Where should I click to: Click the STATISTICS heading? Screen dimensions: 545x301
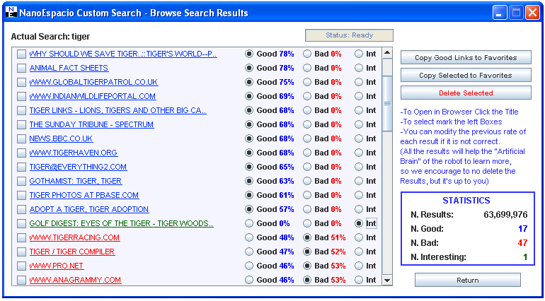pos(466,201)
